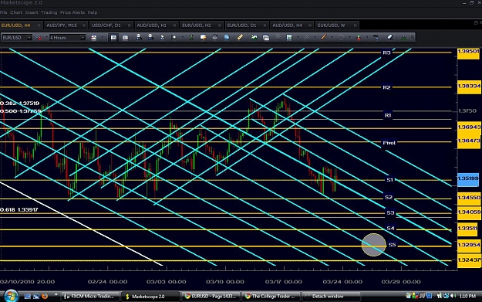
Task: Open FXCM Micro Trading taskbar button
Action: [x=90, y=296]
